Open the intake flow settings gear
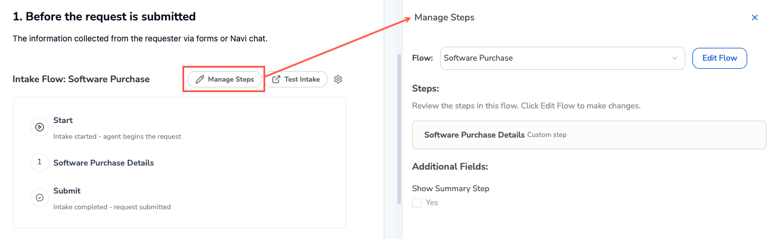This screenshot has width=774, height=239. point(338,79)
